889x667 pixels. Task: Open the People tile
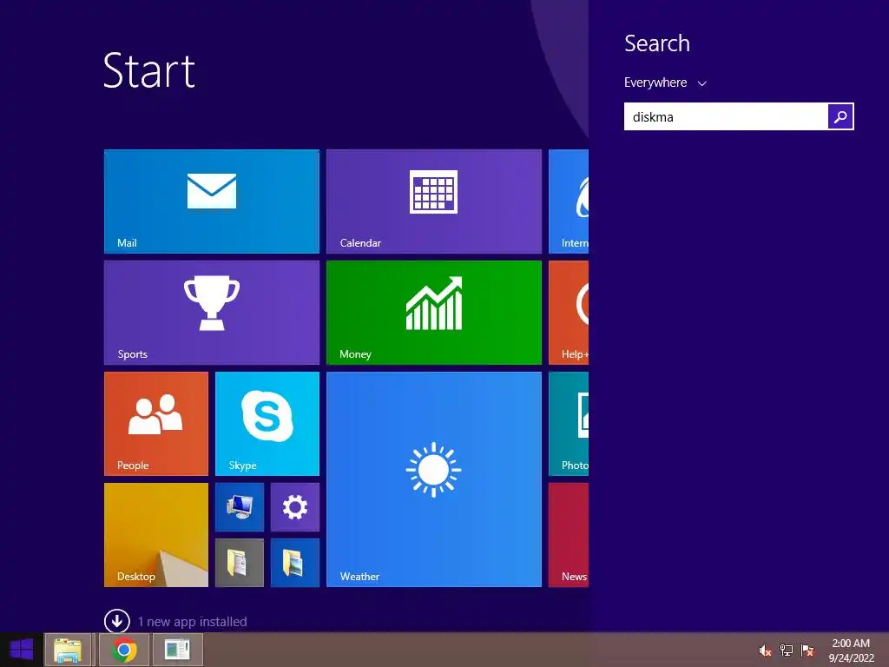156,424
